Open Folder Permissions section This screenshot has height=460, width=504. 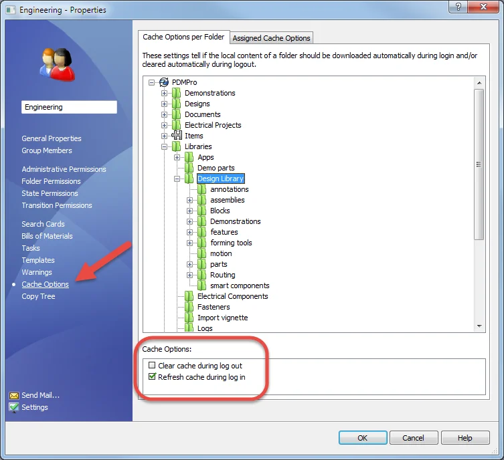[51, 181]
